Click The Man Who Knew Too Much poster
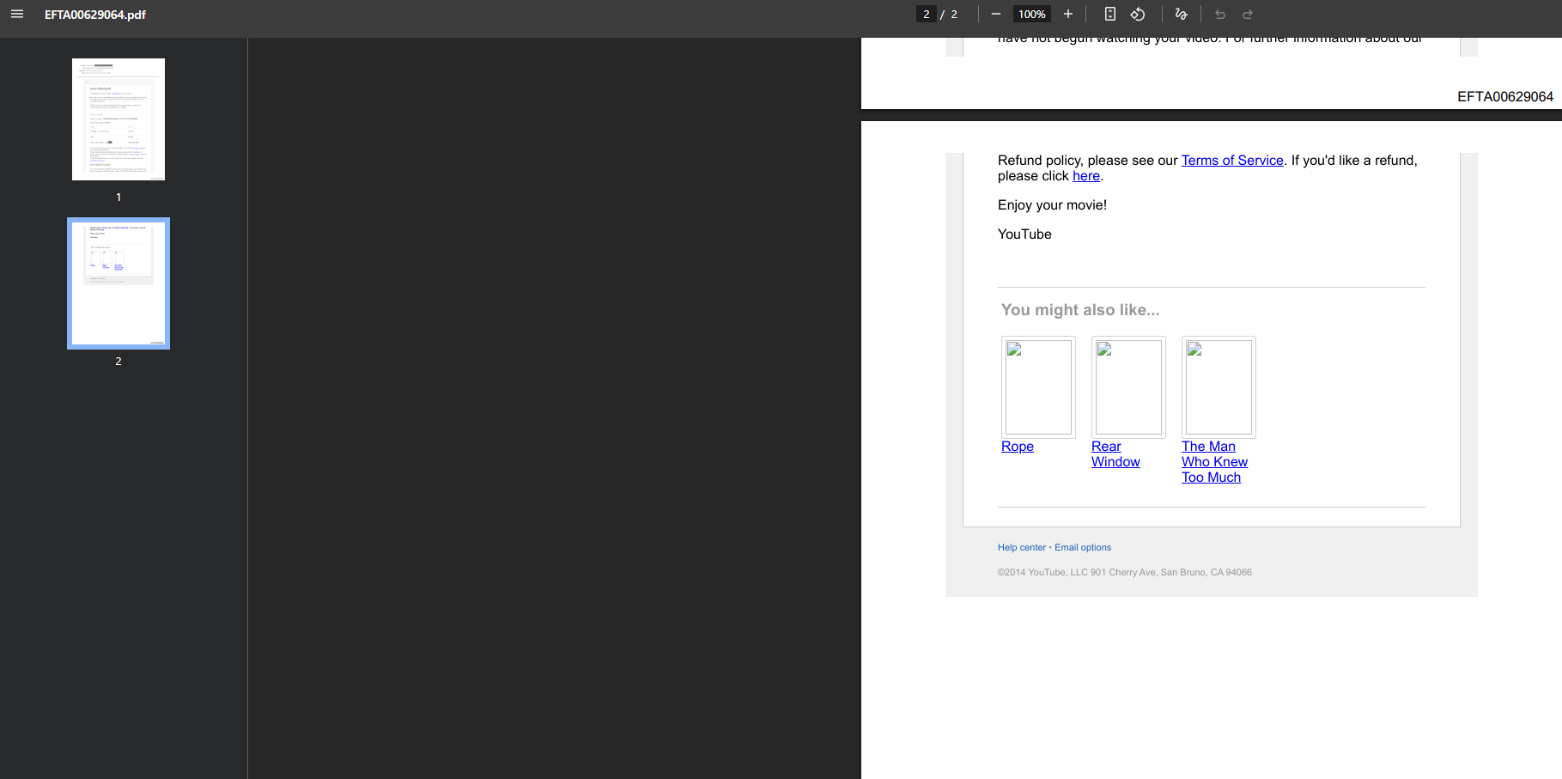 [1219, 387]
